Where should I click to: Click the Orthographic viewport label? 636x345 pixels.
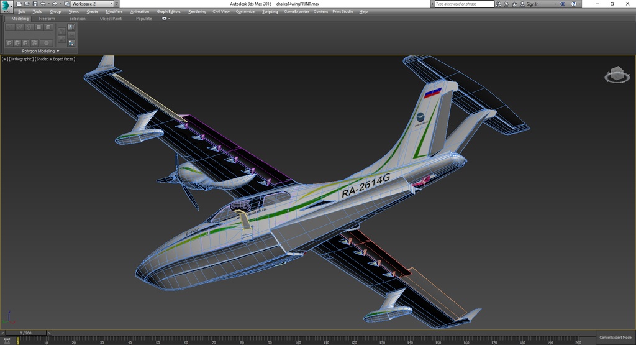[x=21, y=59]
